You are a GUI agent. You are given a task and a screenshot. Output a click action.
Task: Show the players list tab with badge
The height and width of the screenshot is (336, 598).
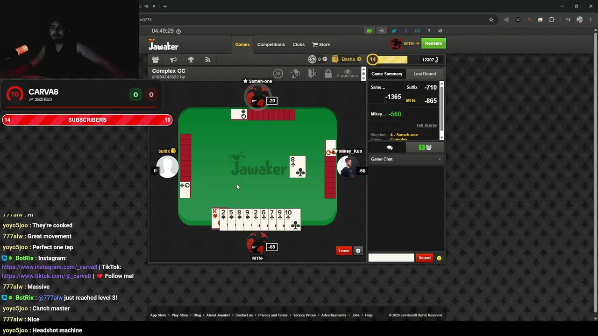[425, 147]
